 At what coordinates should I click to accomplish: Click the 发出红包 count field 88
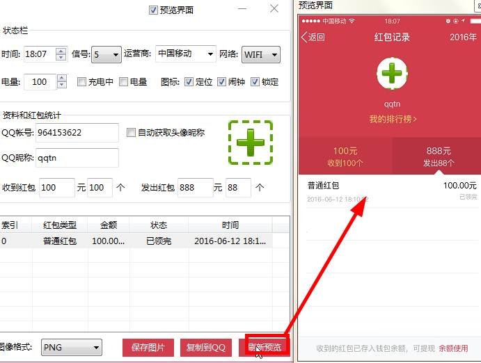click(x=238, y=188)
